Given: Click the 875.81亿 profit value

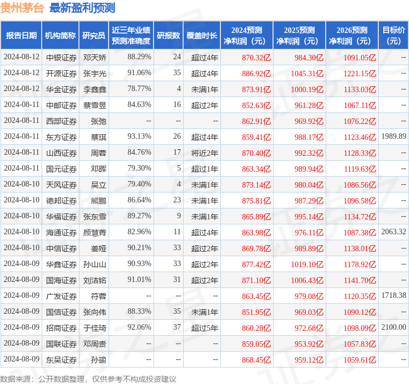Looking at the screenshot, I should point(257,201).
